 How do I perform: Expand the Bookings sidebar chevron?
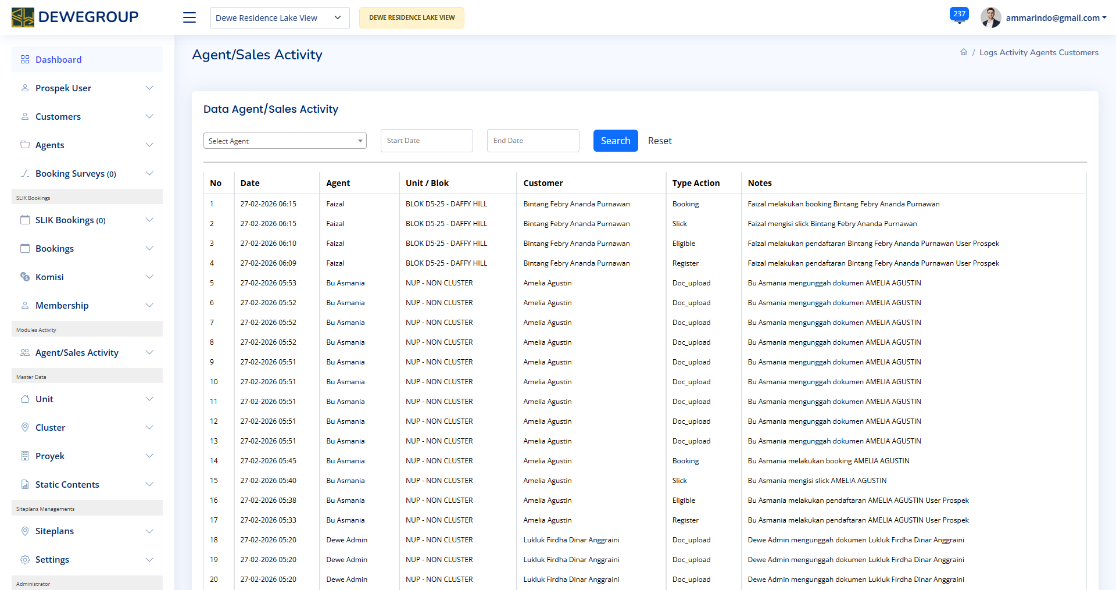(x=149, y=248)
